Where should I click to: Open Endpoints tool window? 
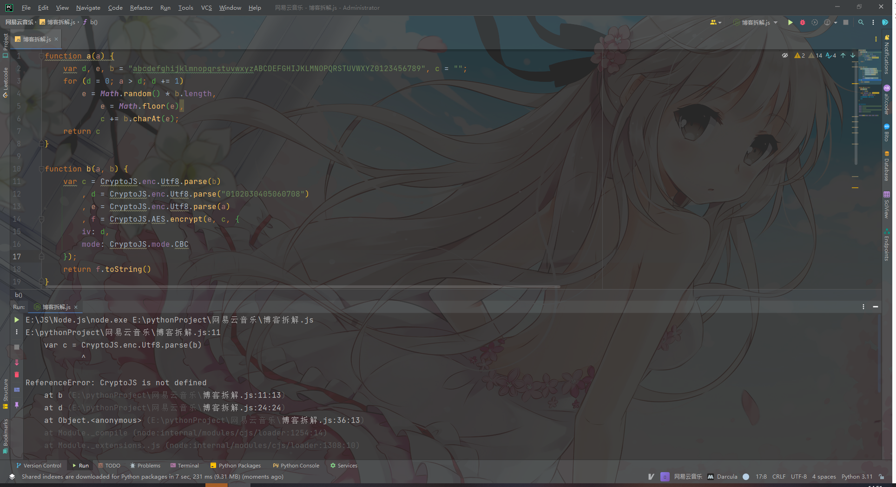[x=887, y=244]
